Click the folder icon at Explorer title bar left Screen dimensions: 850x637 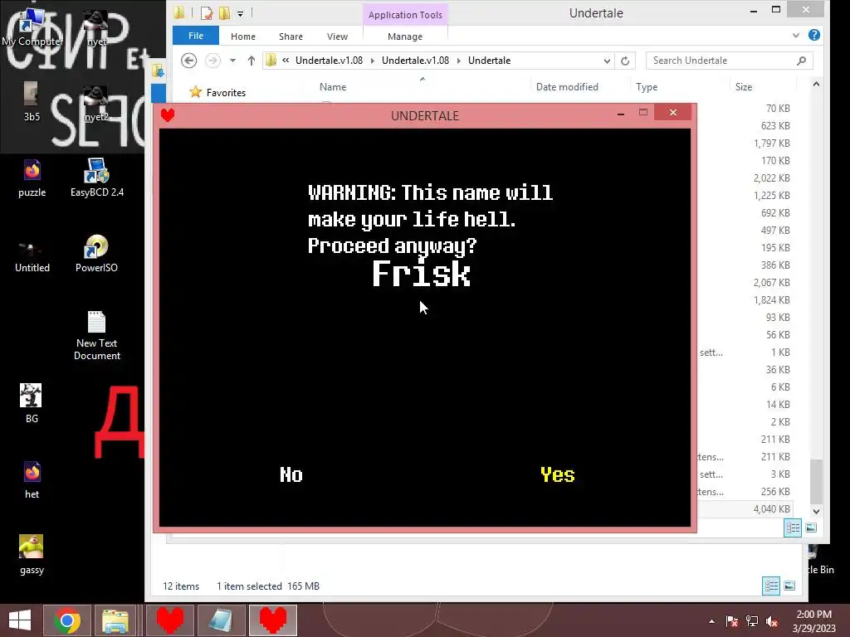pos(179,12)
